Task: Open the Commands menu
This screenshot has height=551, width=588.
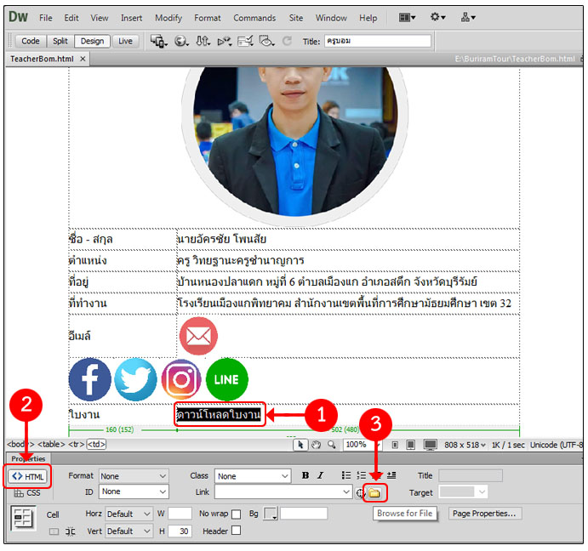Action: pos(254,18)
